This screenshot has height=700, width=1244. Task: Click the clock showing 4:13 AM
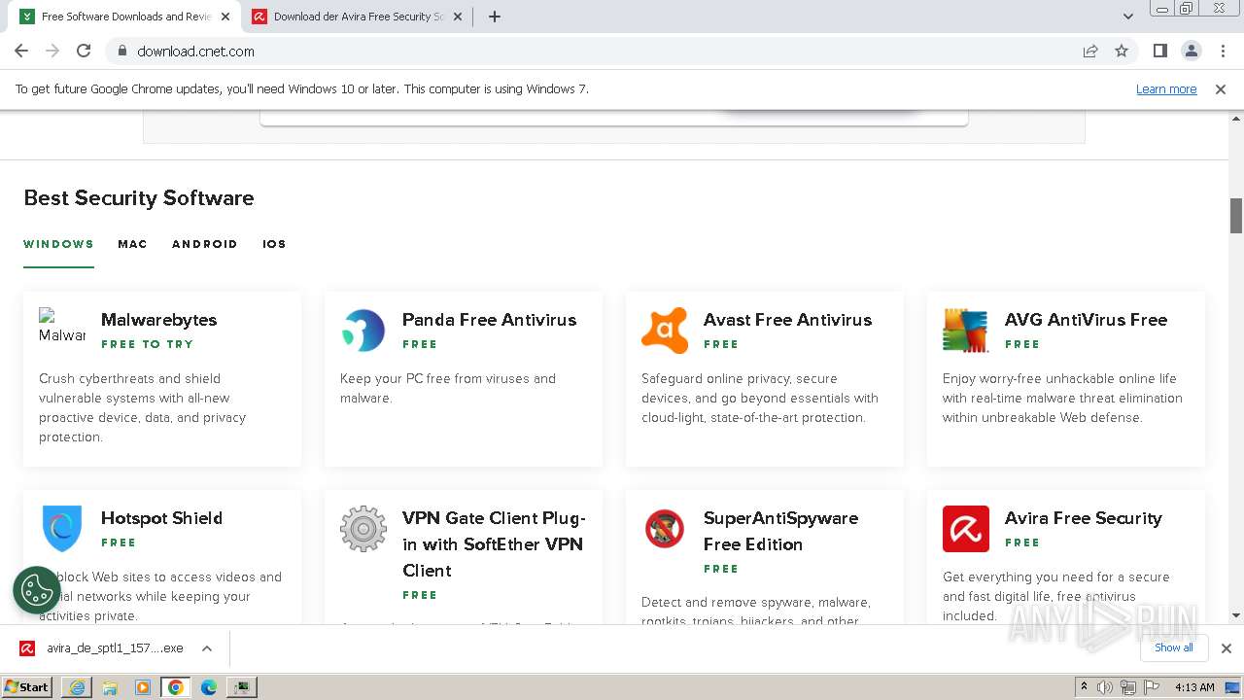click(x=1194, y=687)
